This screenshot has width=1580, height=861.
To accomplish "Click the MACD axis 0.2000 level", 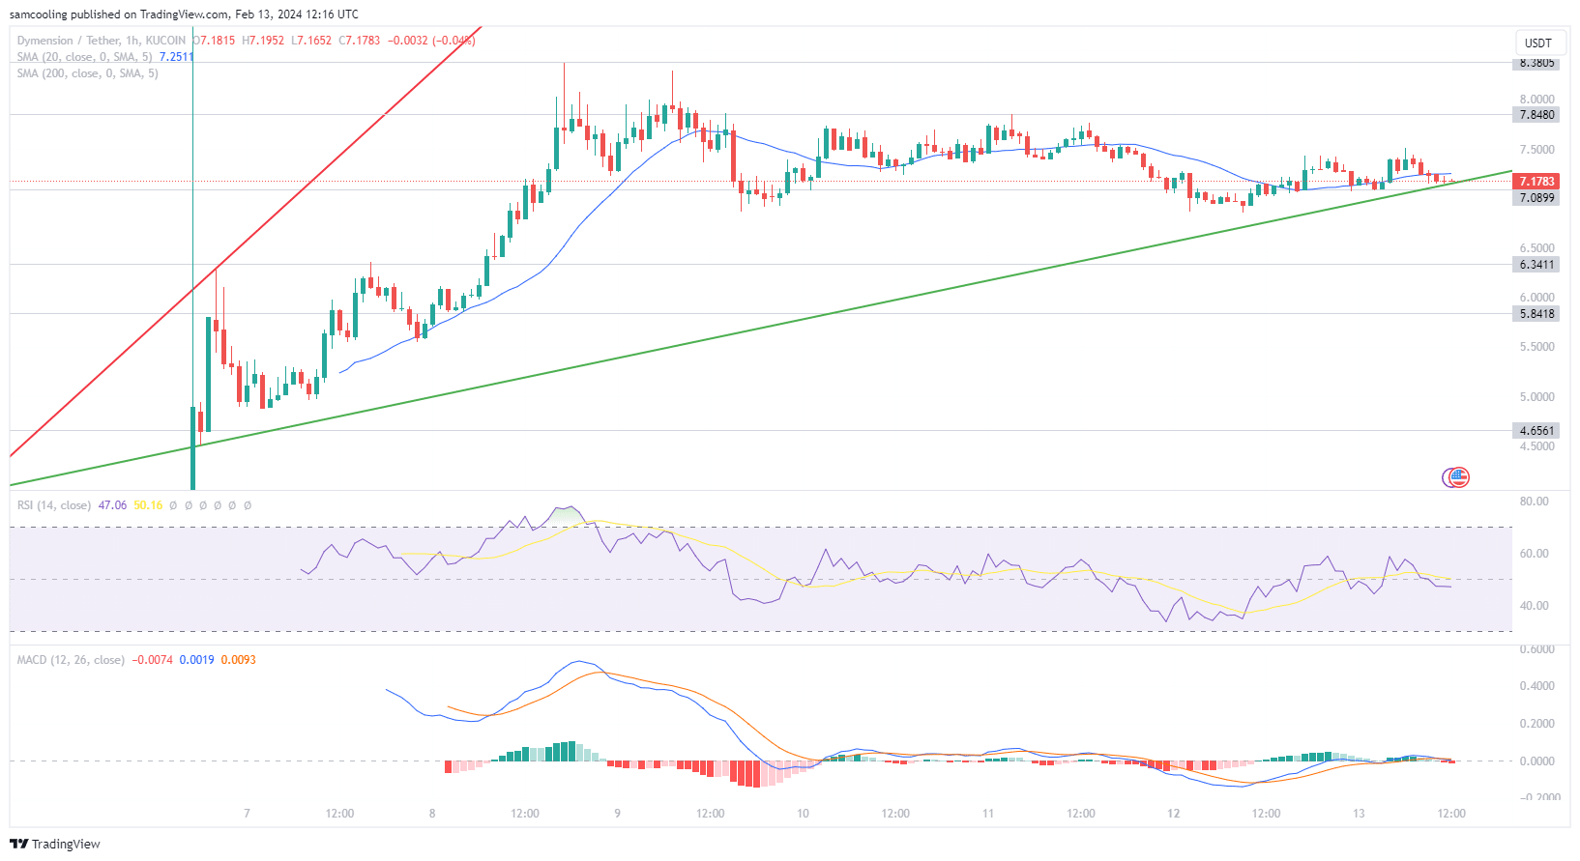I will click(x=1536, y=724).
